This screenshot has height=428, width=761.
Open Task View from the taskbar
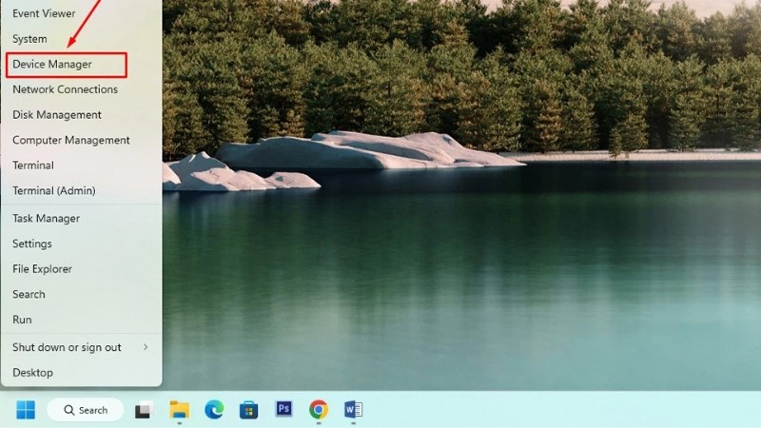coord(144,410)
